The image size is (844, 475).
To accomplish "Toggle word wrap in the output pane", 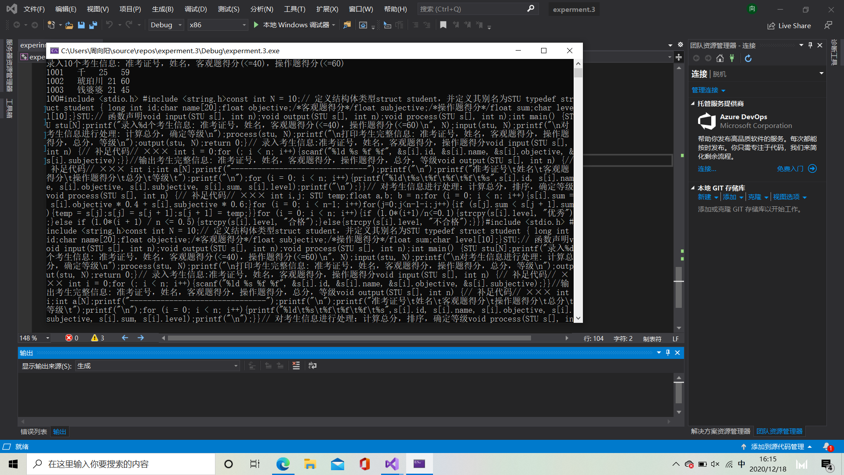I will [313, 365].
